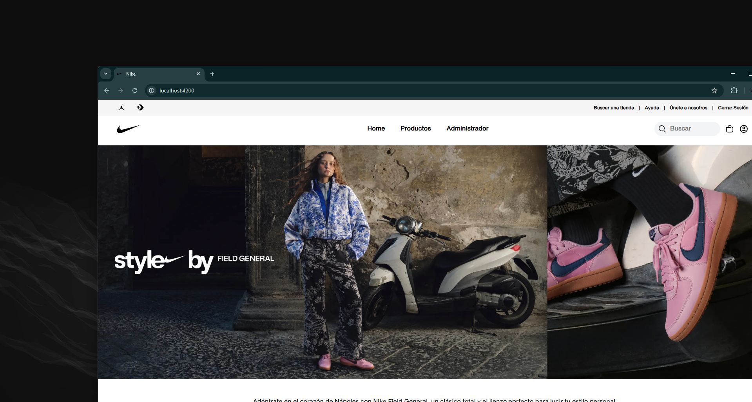Bookmark page with the star icon
752x402 pixels.
click(x=714, y=91)
